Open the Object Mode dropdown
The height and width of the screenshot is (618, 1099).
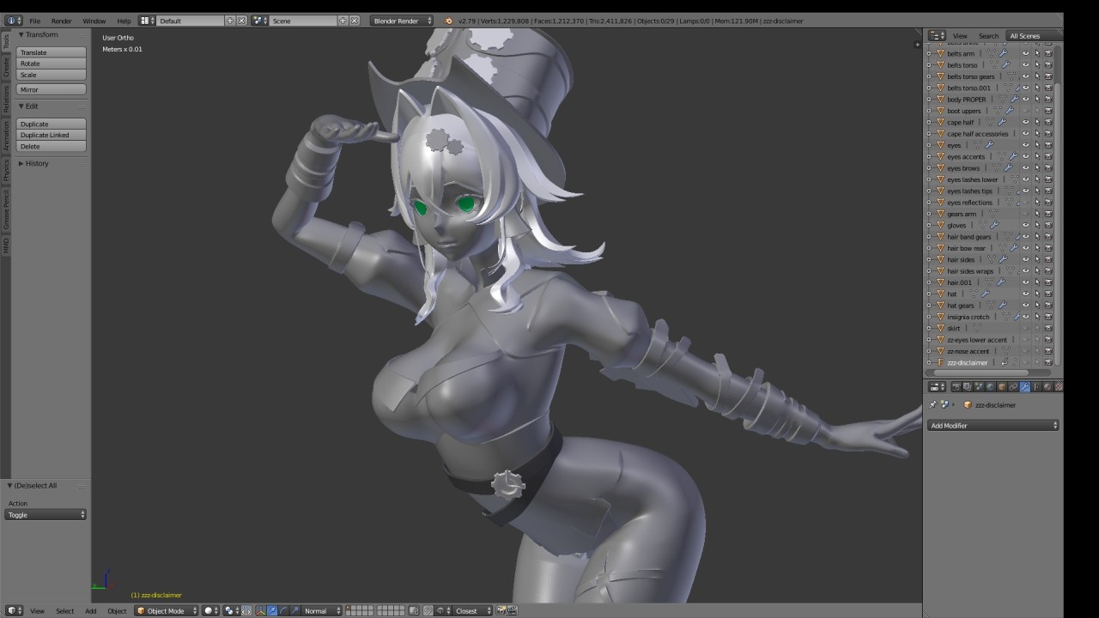click(167, 611)
